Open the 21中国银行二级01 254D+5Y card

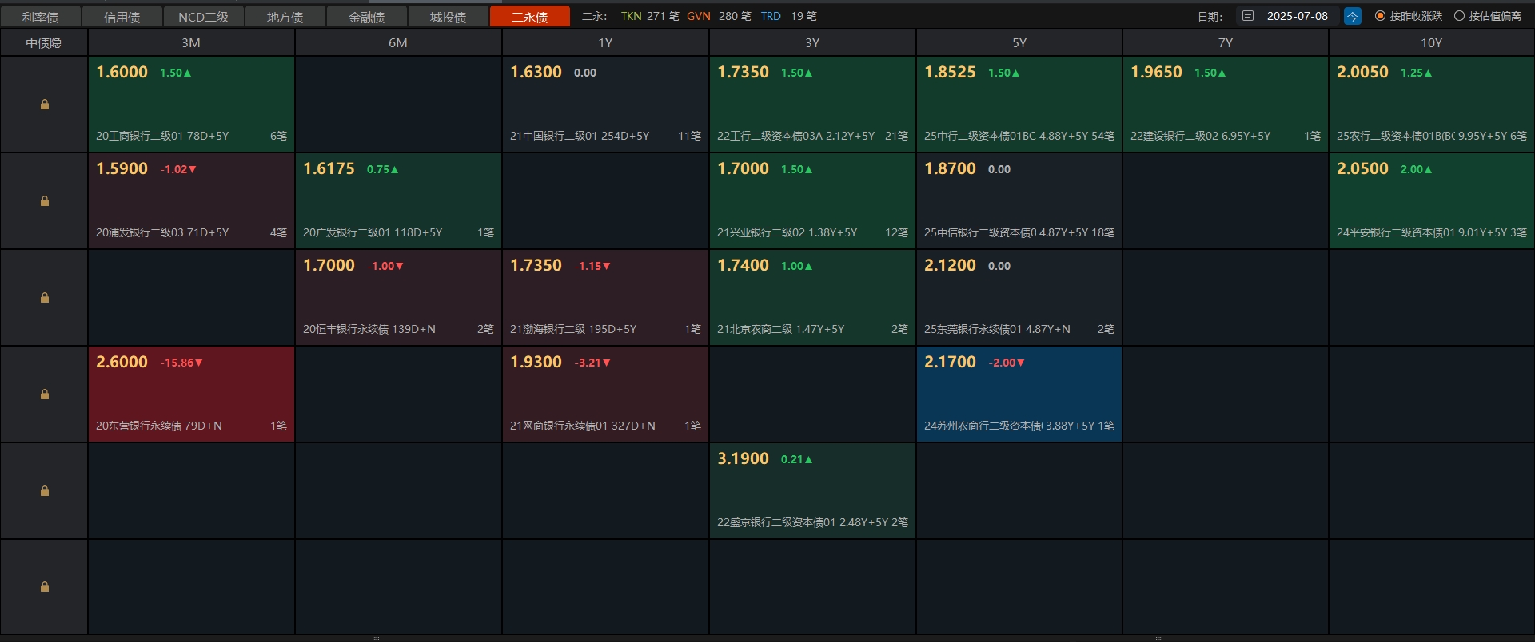(x=605, y=105)
